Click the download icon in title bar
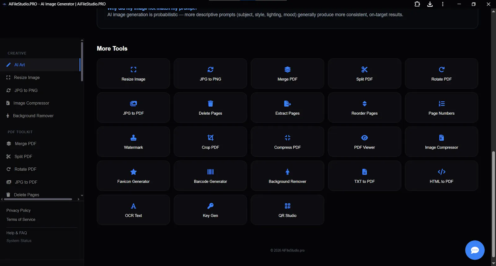496x266 pixels. tap(430, 4)
